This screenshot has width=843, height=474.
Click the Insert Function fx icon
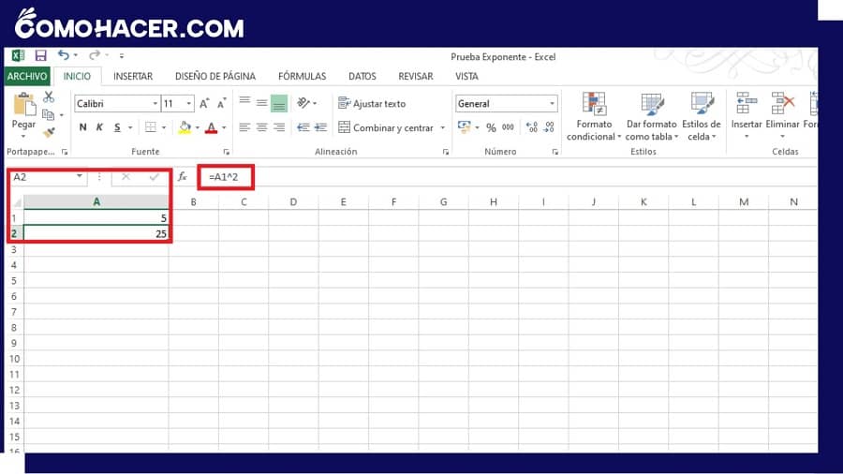(183, 176)
